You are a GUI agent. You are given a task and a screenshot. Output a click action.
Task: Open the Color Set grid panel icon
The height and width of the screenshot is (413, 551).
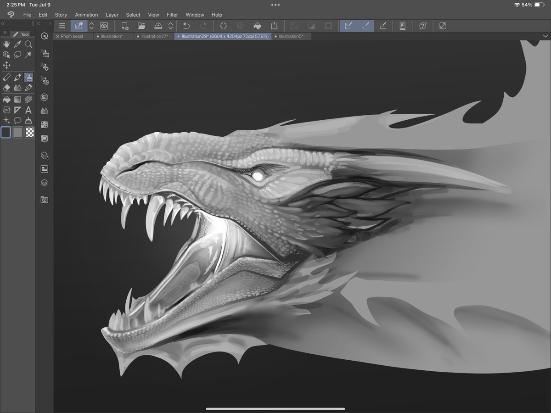tap(45, 124)
